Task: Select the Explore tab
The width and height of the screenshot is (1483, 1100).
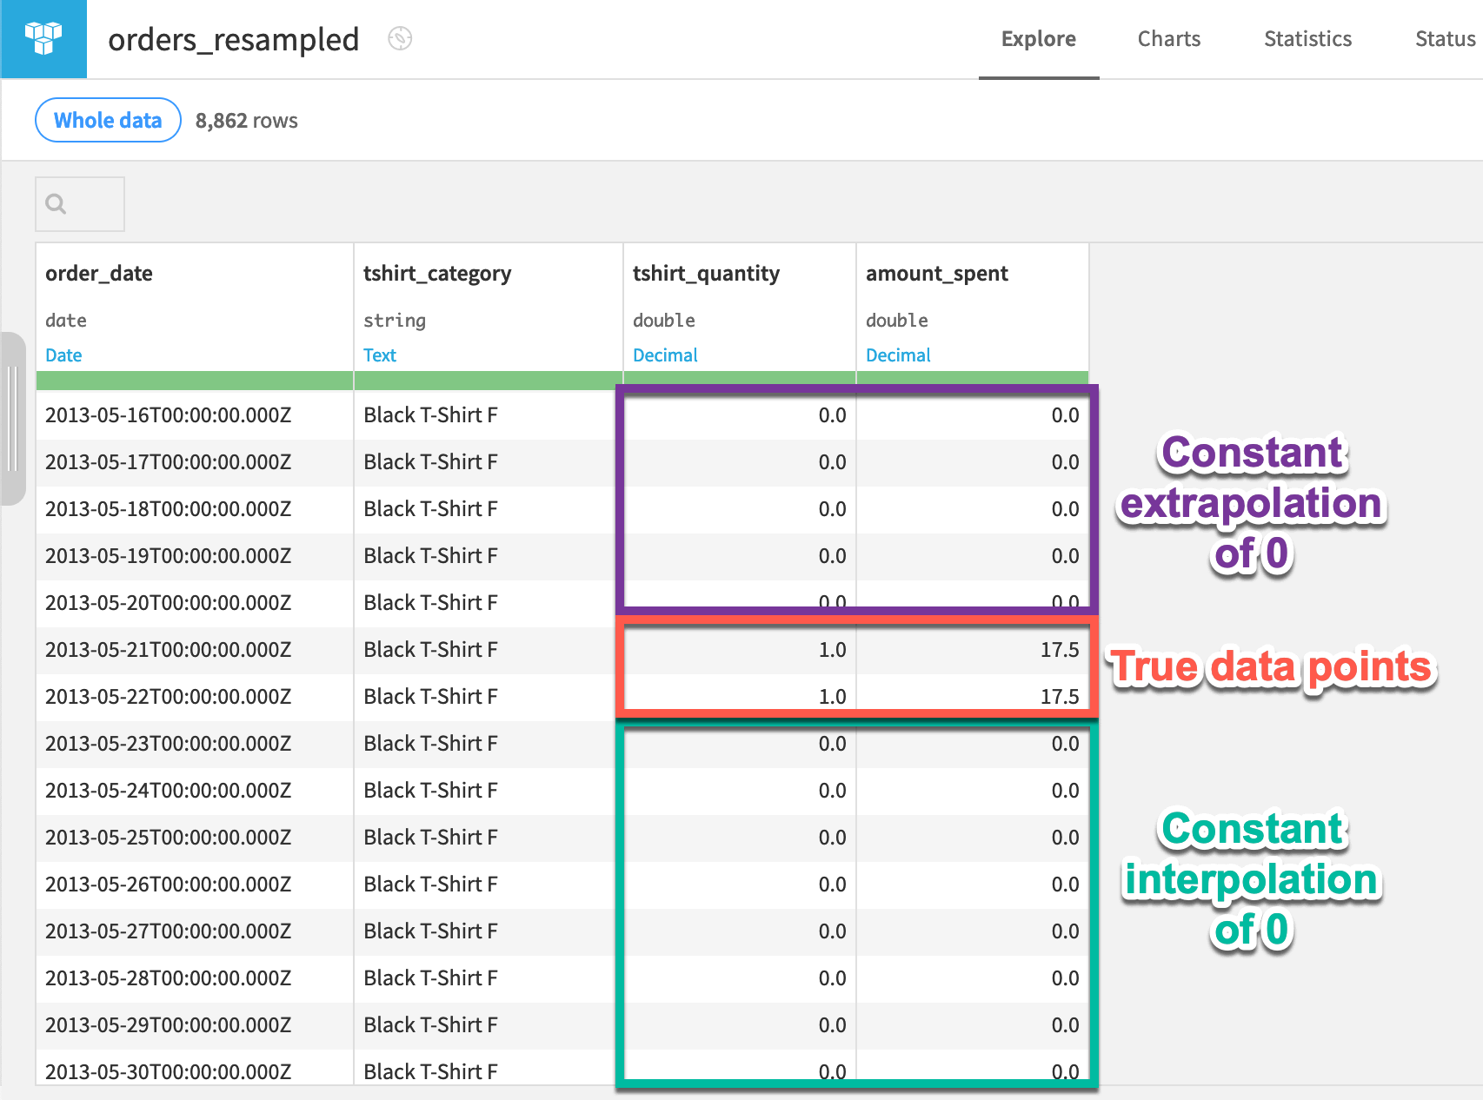Action: (x=1038, y=38)
